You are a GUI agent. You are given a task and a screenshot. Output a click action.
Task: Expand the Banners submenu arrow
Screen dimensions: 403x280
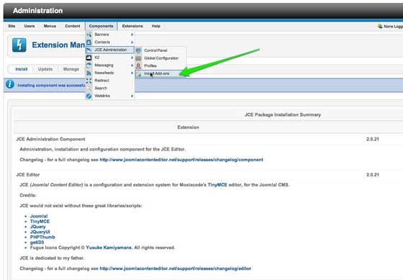(x=132, y=35)
